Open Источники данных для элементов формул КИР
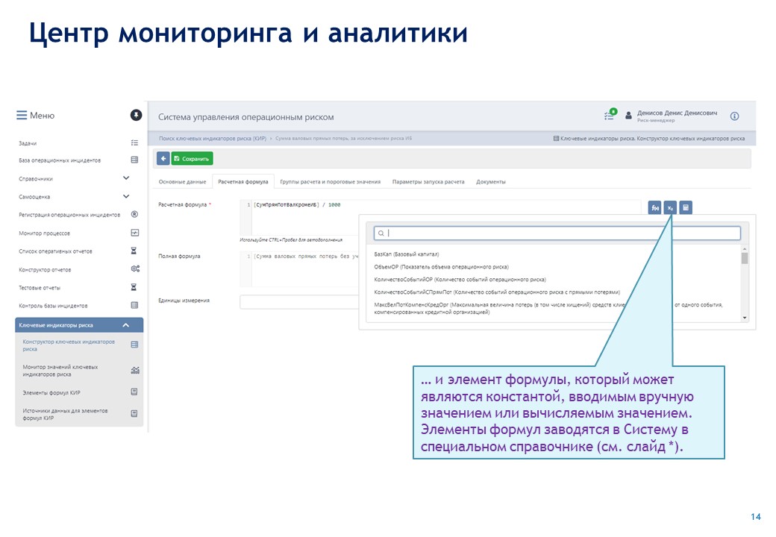This screenshot has width=776, height=537. pos(65,415)
